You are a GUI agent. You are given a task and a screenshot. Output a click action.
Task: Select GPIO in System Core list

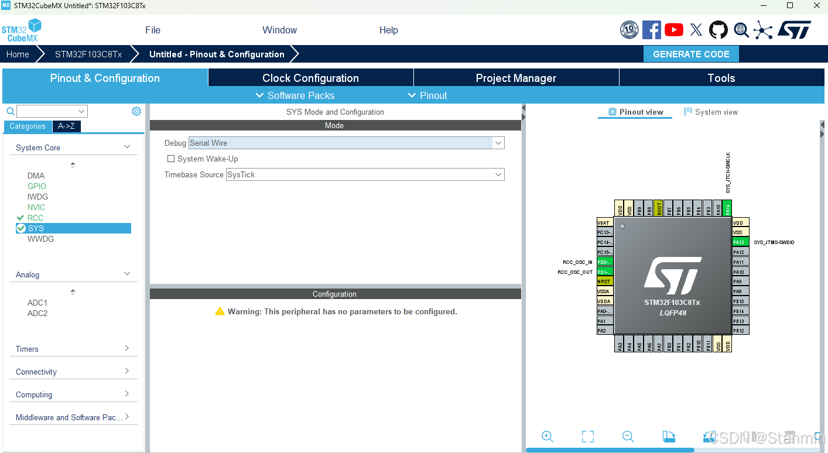pyautogui.click(x=36, y=186)
